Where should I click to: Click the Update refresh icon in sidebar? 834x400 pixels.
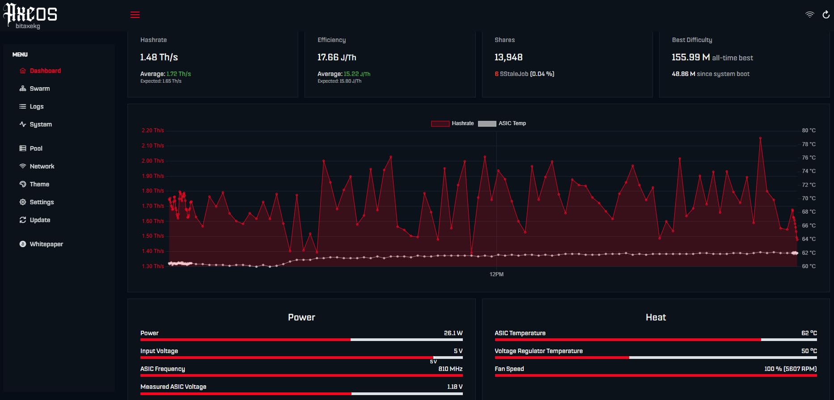pyautogui.click(x=23, y=220)
